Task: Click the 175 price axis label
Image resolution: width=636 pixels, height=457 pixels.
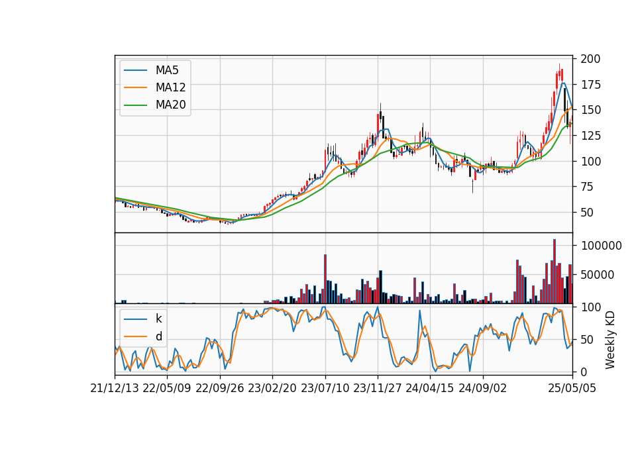Action: coord(590,85)
